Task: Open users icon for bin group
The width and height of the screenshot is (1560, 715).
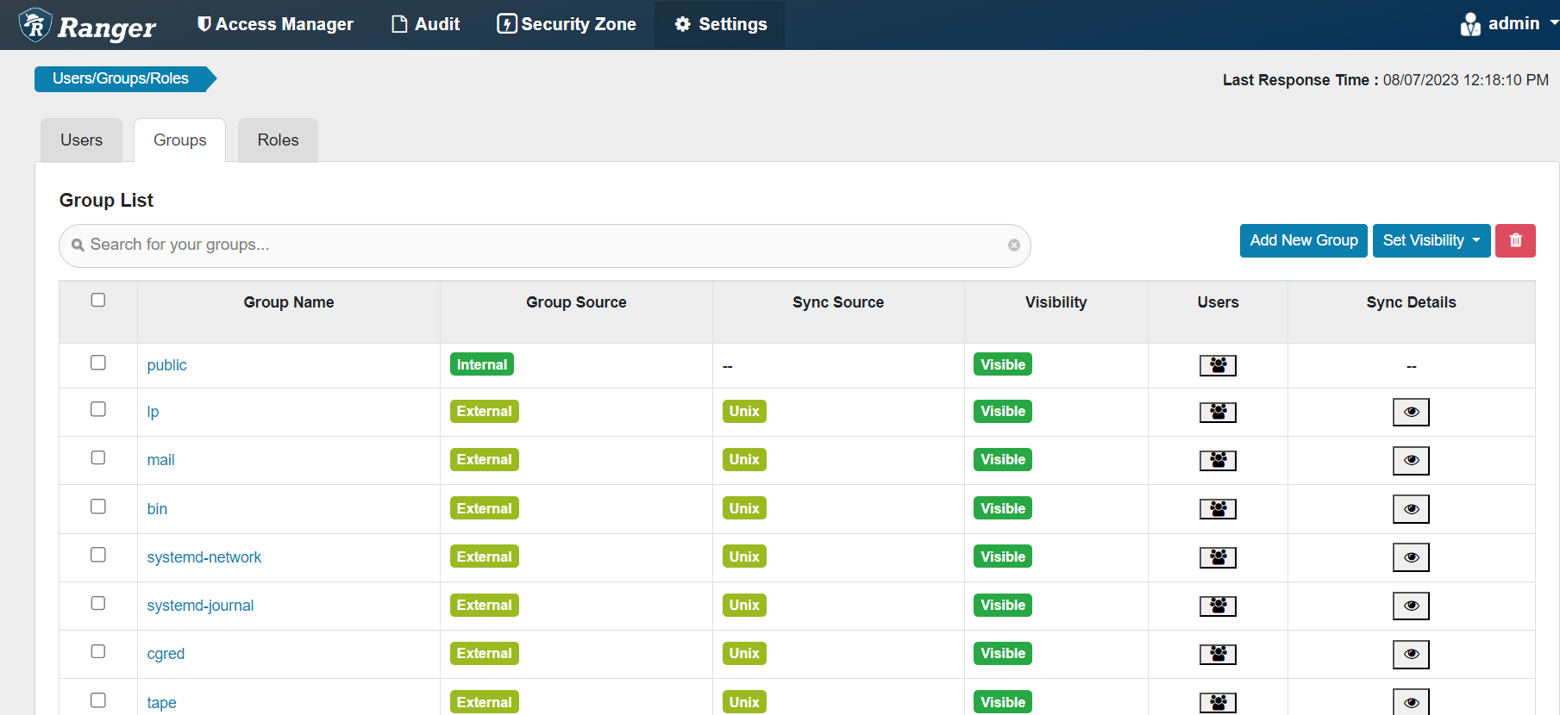Action: click(1218, 509)
